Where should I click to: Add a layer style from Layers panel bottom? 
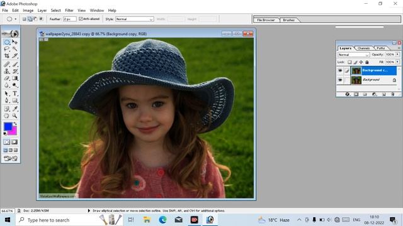click(348, 94)
